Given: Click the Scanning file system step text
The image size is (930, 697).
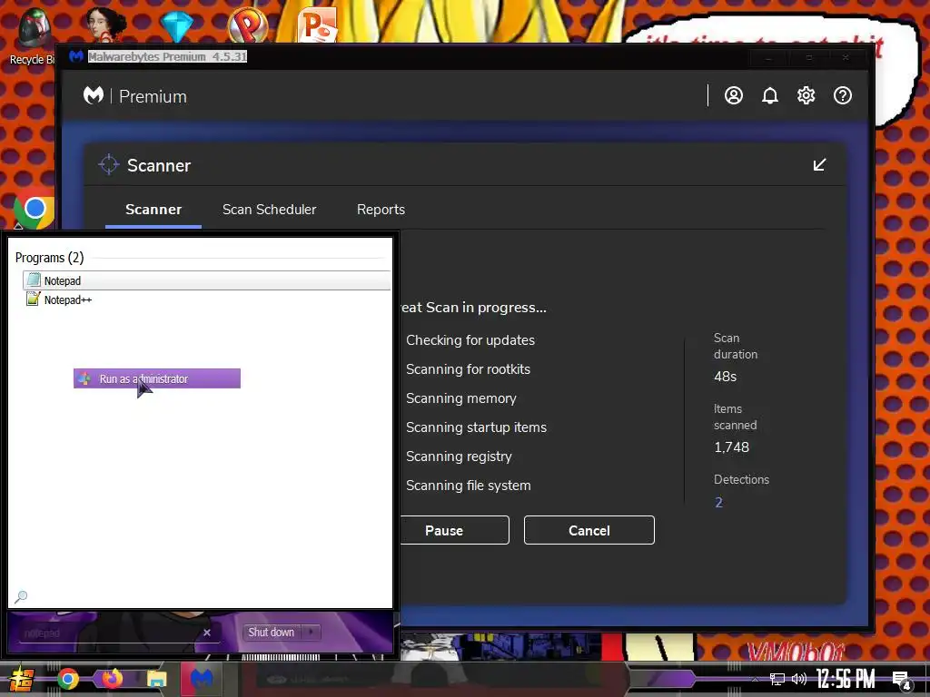Looking at the screenshot, I should (468, 486).
